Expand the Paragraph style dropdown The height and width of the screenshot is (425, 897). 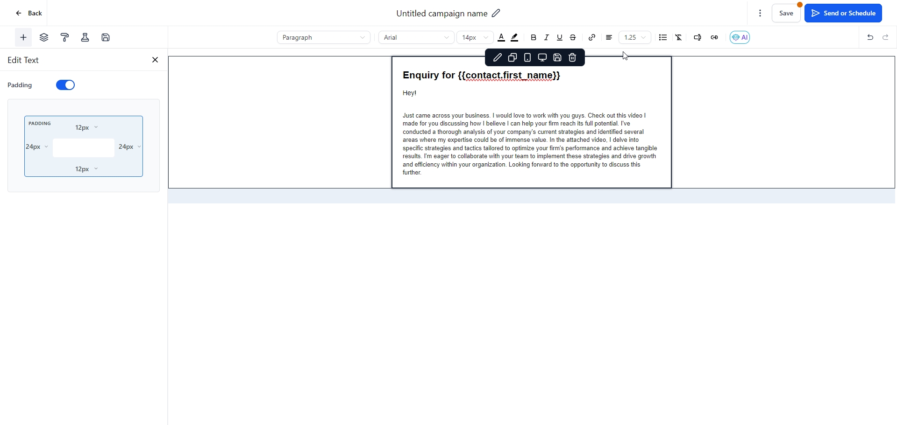324,38
